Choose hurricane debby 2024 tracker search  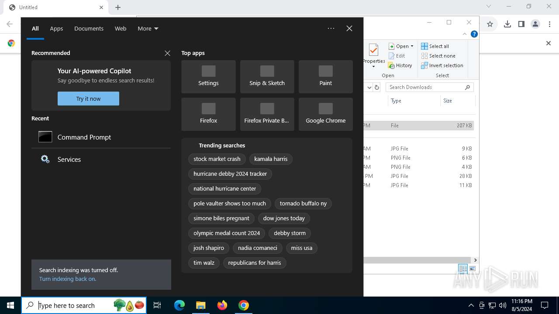click(230, 174)
